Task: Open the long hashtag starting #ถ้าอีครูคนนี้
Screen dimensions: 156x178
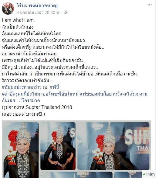Action: tap(75, 97)
